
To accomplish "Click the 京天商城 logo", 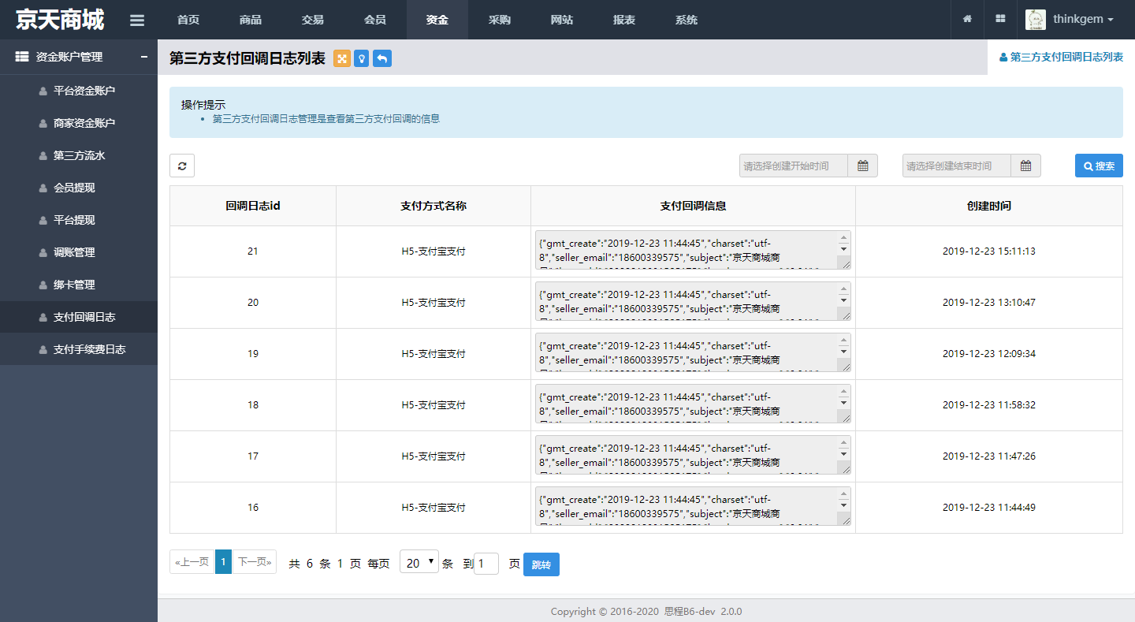I will (60, 20).
